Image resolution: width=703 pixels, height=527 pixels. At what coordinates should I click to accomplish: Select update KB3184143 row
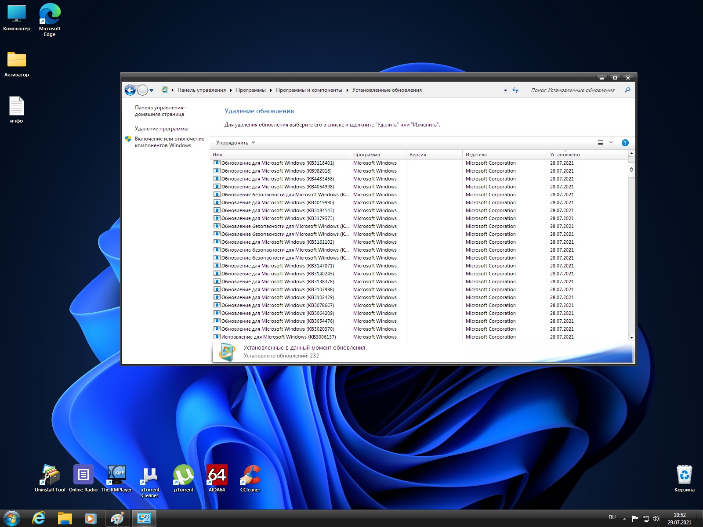coord(397,210)
